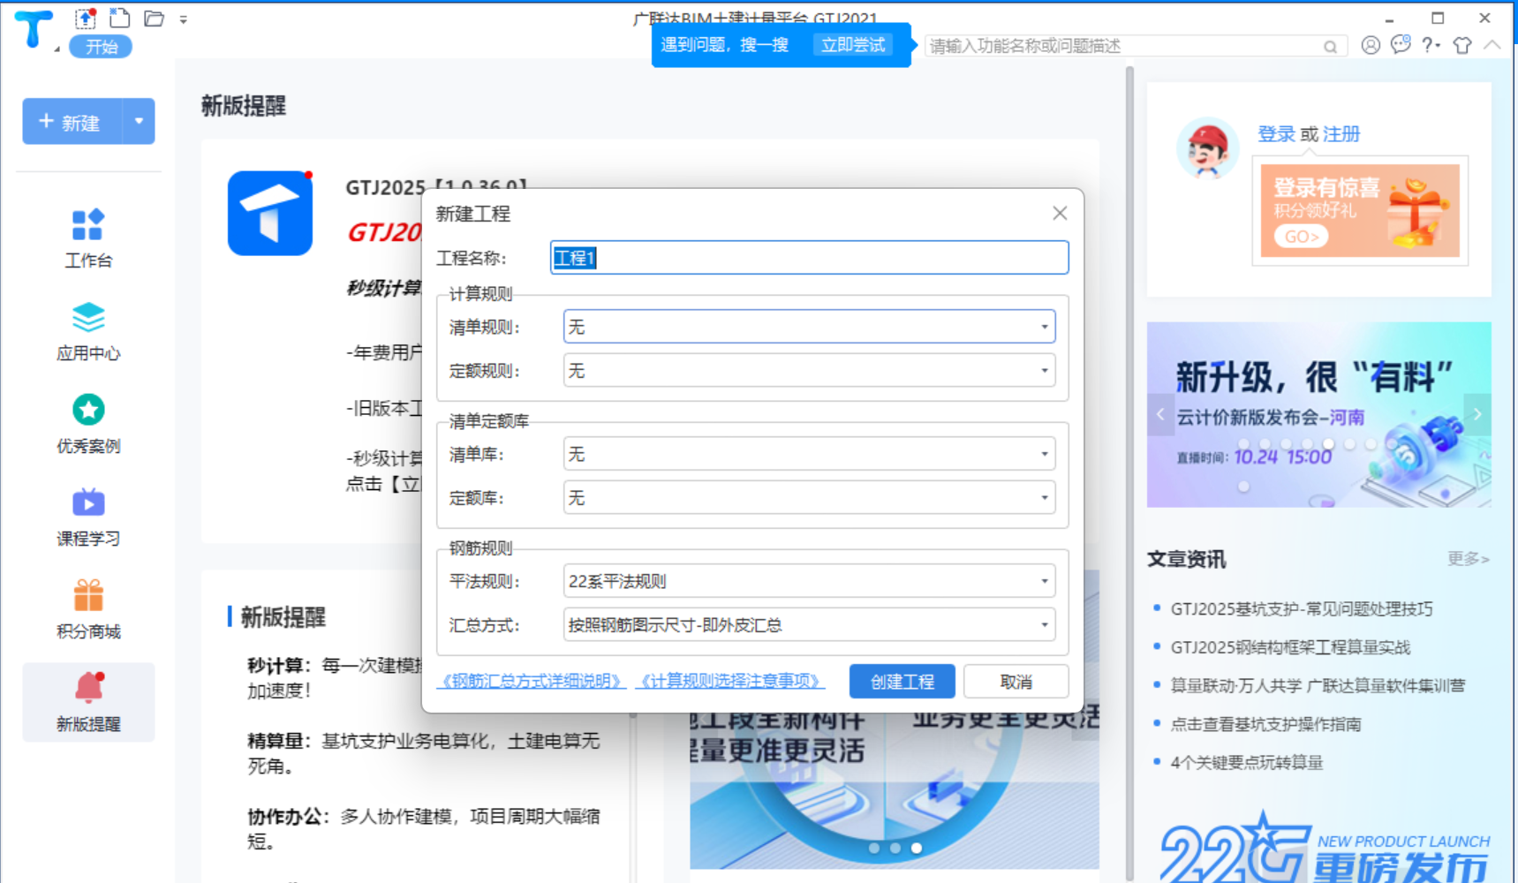This screenshot has width=1518, height=883.
Task: Click the open folder icon in title bar
Action: (154, 18)
